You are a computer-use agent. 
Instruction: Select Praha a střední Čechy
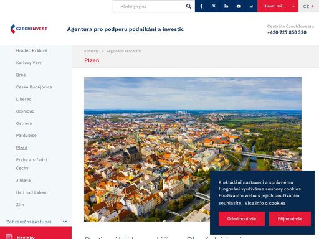tap(32, 164)
